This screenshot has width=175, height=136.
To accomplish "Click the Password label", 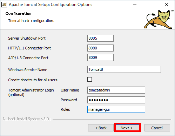I will point(69,100).
